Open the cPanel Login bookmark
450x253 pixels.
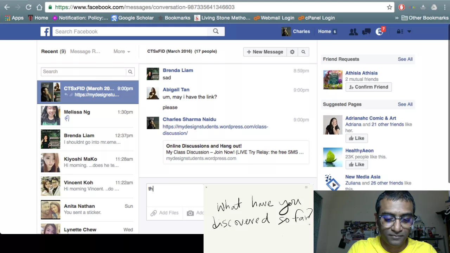316,18
